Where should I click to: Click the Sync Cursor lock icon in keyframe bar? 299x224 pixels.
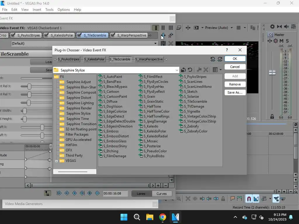[47, 193]
